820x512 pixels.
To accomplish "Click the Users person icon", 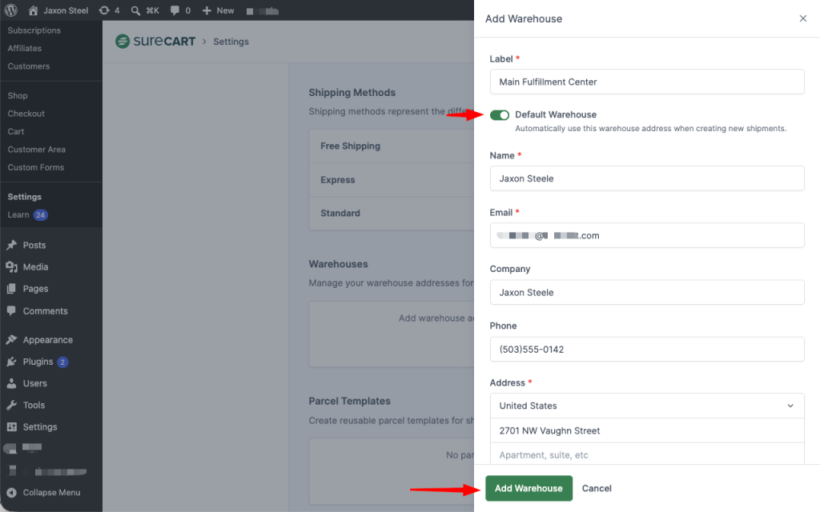I will [11, 383].
